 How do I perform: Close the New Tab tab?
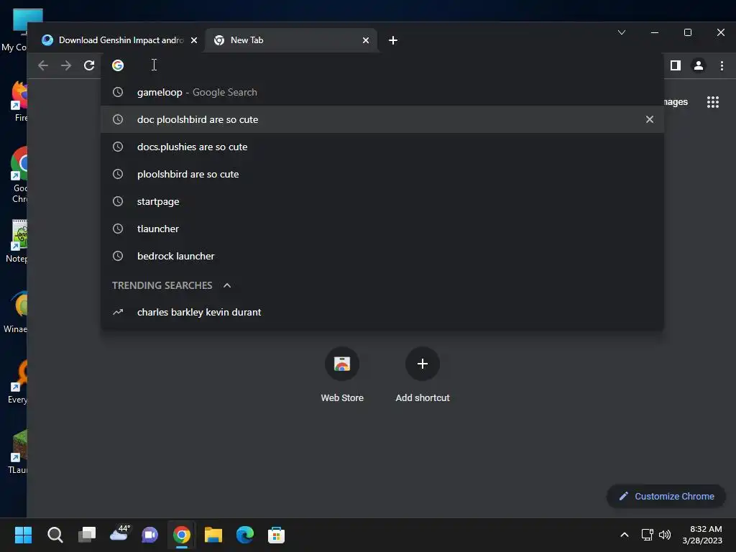point(366,40)
